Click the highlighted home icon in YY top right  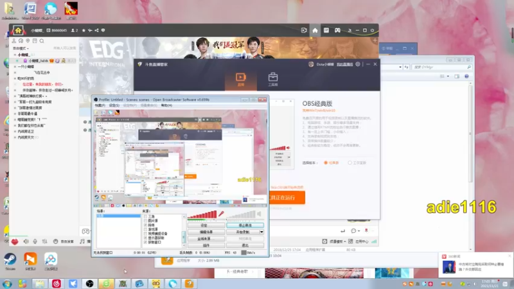click(315, 30)
